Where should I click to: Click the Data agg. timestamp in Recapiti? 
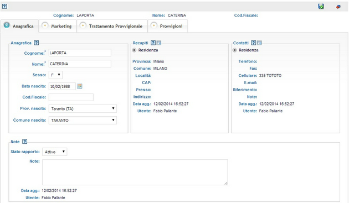point(171,104)
